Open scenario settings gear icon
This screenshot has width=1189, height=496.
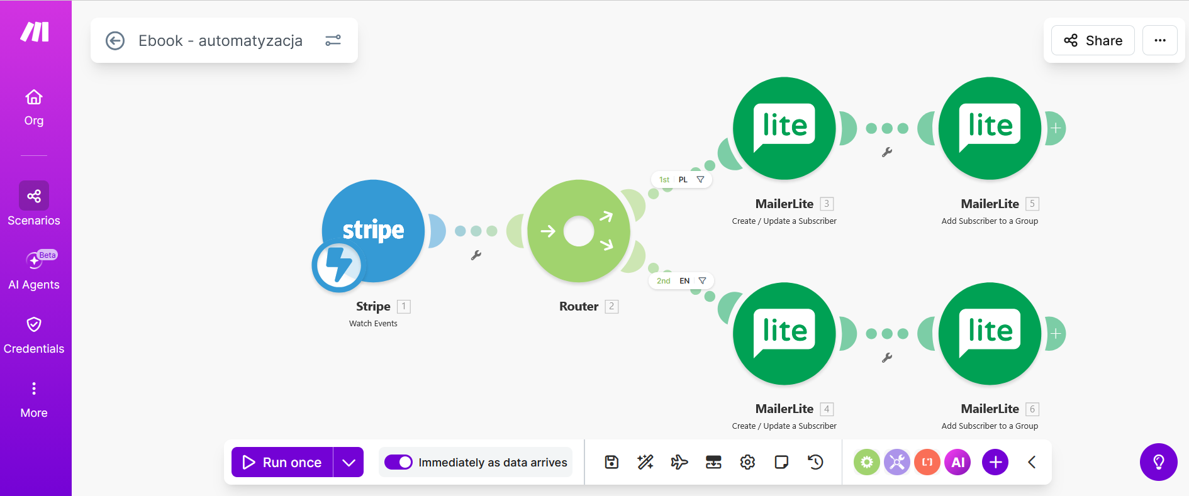pyautogui.click(x=747, y=462)
